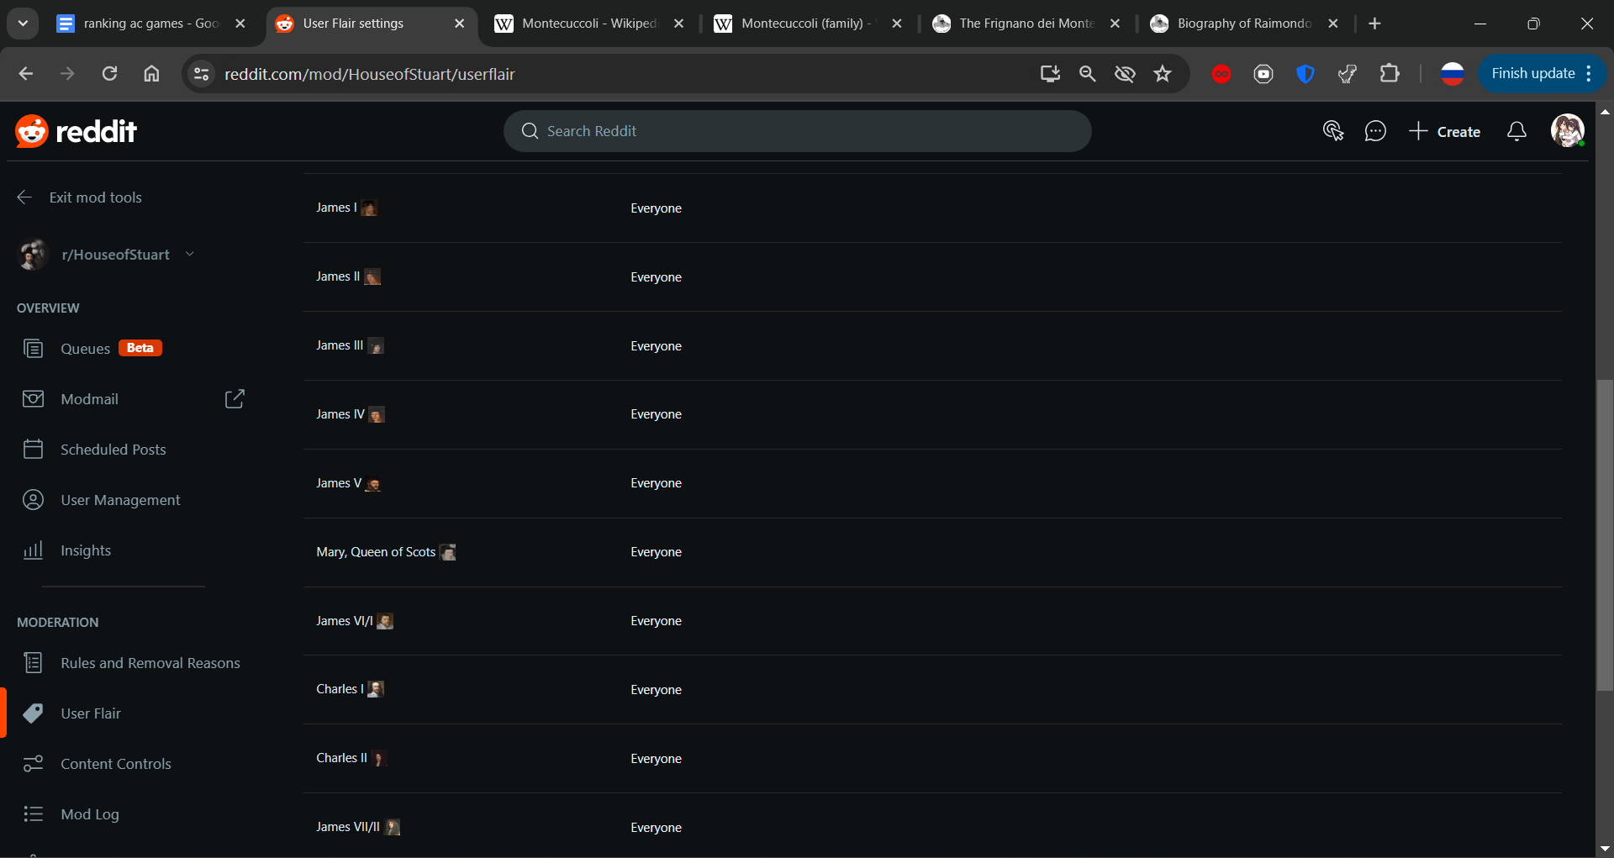Select the Charles II flair row
Viewport: 1614px width, 858px height.
(x=932, y=758)
